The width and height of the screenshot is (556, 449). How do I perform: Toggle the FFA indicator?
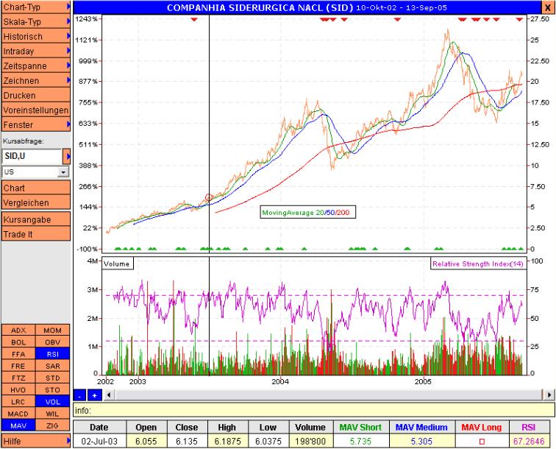pos(18,354)
